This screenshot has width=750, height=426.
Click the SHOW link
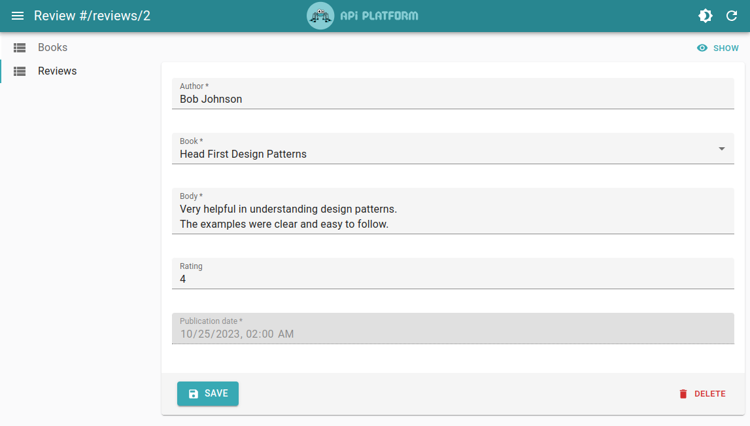(x=726, y=48)
